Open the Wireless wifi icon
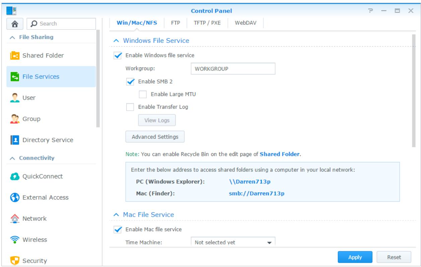The width and height of the screenshot is (421, 267). click(x=15, y=240)
